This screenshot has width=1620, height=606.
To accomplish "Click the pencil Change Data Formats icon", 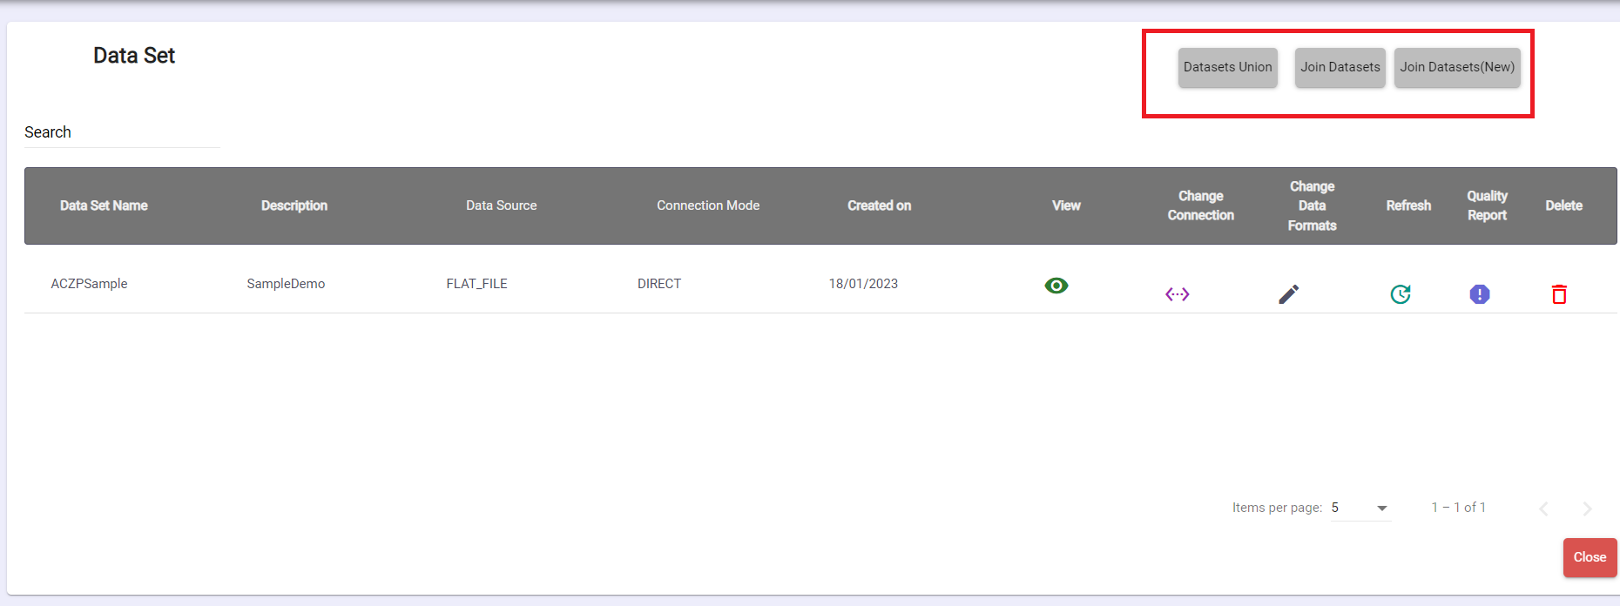I will tap(1288, 294).
